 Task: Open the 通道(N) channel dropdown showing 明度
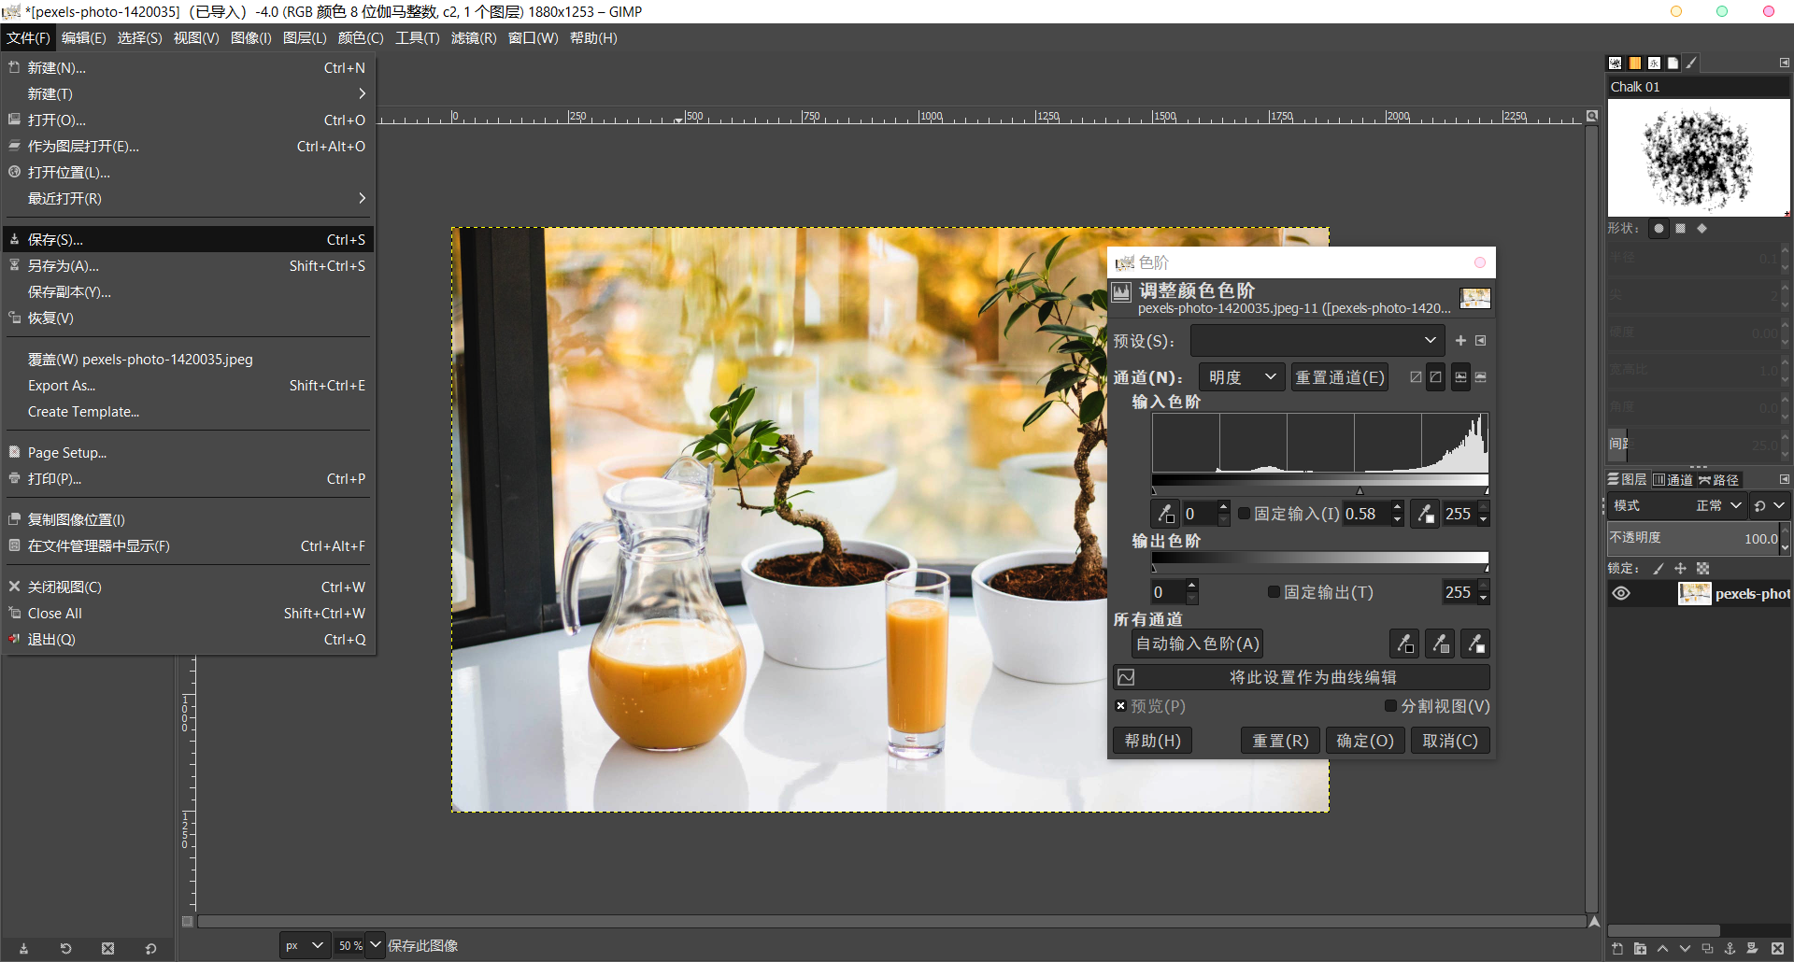(1242, 377)
